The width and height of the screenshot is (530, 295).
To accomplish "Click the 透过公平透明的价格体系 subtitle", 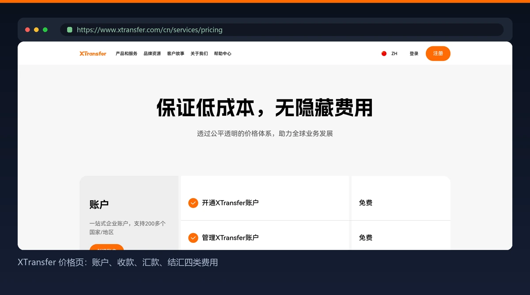I will [265, 133].
